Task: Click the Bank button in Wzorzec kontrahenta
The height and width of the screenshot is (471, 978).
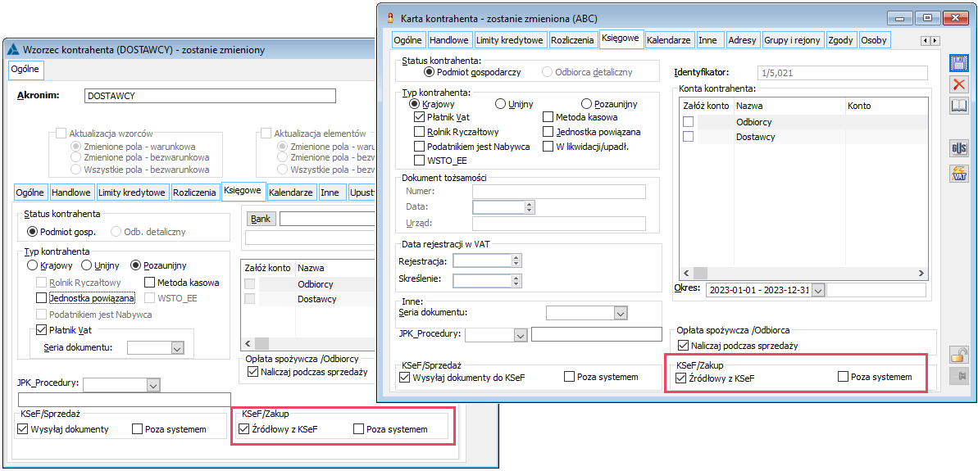Action: click(262, 220)
